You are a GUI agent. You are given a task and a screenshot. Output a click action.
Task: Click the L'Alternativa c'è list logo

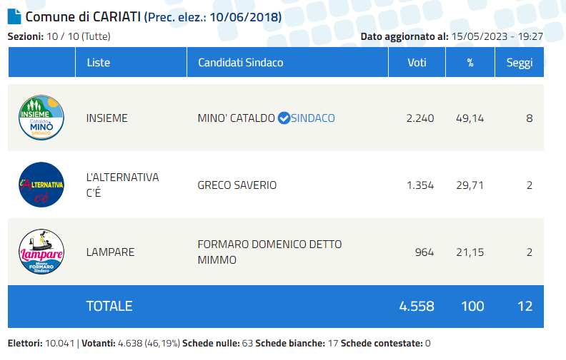(41, 185)
